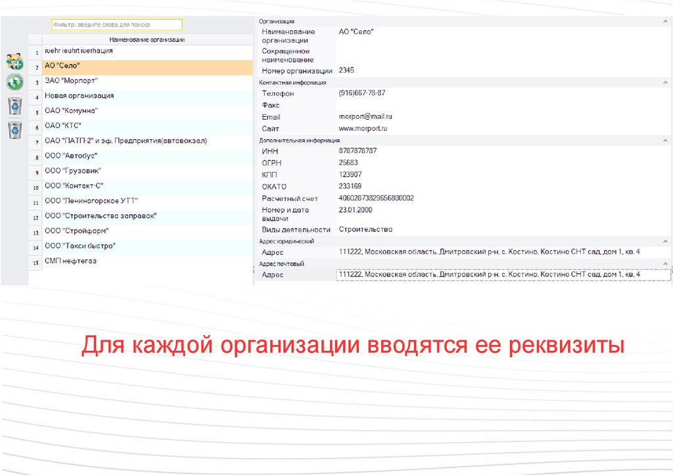Collapse the Дополнительная информация section
The width and height of the screenshot is (673, 475).
click(x=666, y=140)
